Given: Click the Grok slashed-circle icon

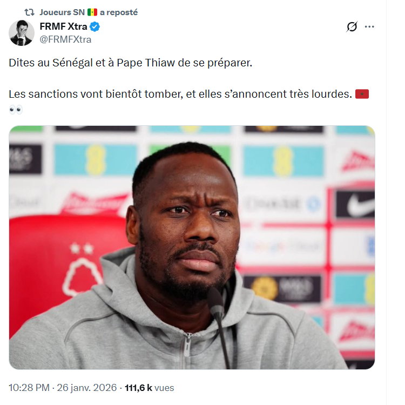Looking at the screenshot, I should tap(352, 27).
